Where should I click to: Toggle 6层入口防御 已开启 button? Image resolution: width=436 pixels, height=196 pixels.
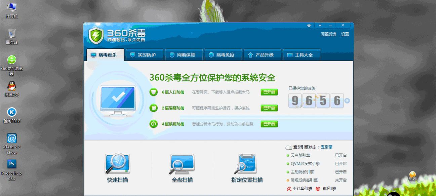[x=269, y=92]
